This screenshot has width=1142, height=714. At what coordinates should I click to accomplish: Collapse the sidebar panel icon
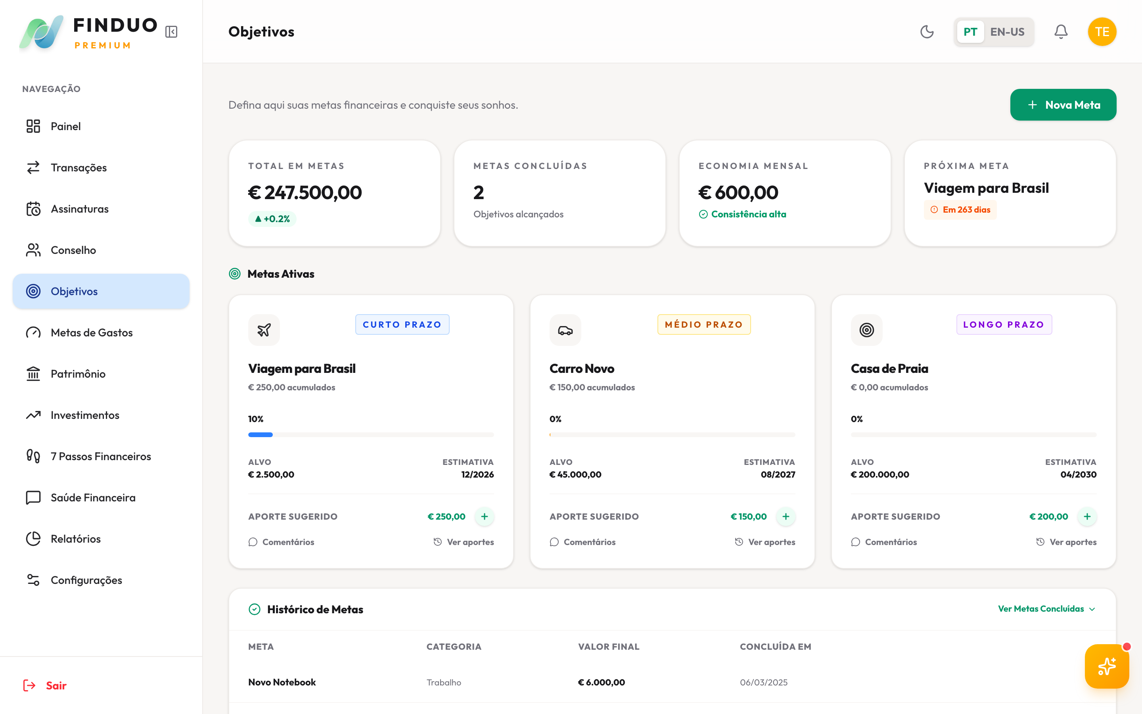(171, 32)
